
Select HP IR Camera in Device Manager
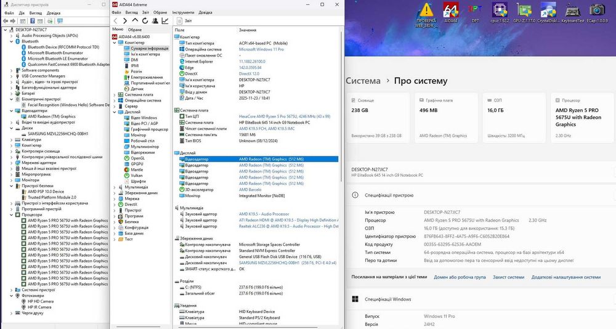pos(39,307)
